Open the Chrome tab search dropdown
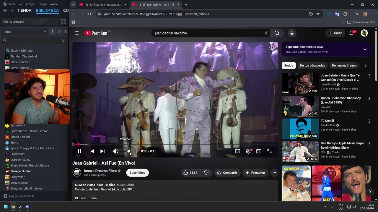This screenshot has height=212, width=378. 73,5
